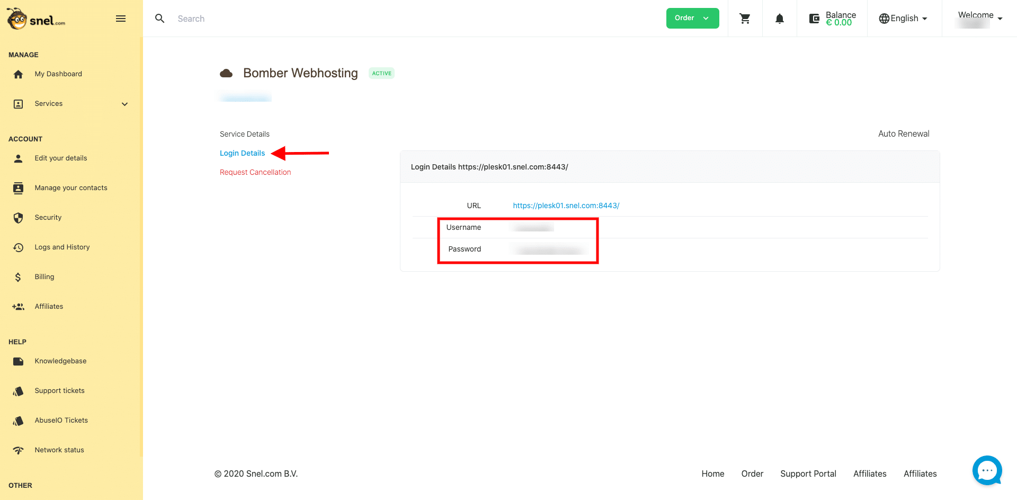This screenshot has height=500, width=1017.
Task: Click the globe language icon
Action: [884, 19]
